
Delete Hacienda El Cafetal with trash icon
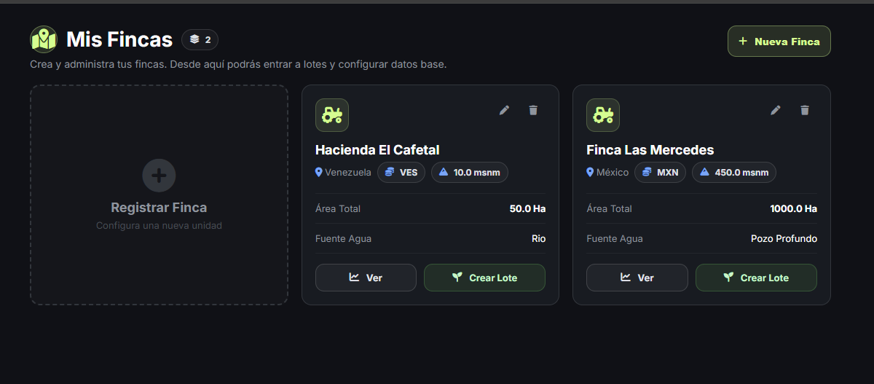[533, 110]
